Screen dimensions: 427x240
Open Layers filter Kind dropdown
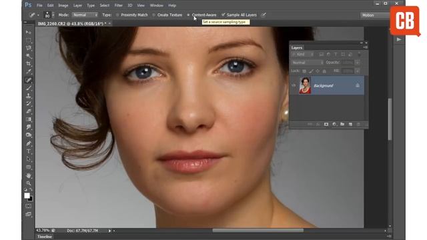(302, 55)
